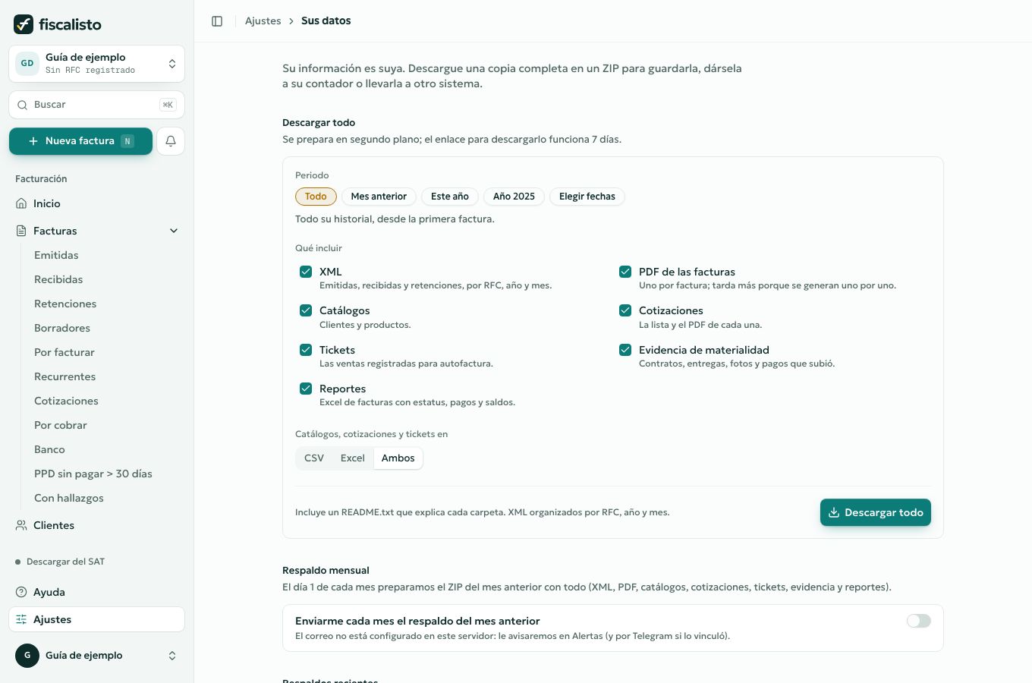The height and width of the screenshot is (683, 1032).
Task: Click the Descargar todo button
Action: click(x=876, y=512)
